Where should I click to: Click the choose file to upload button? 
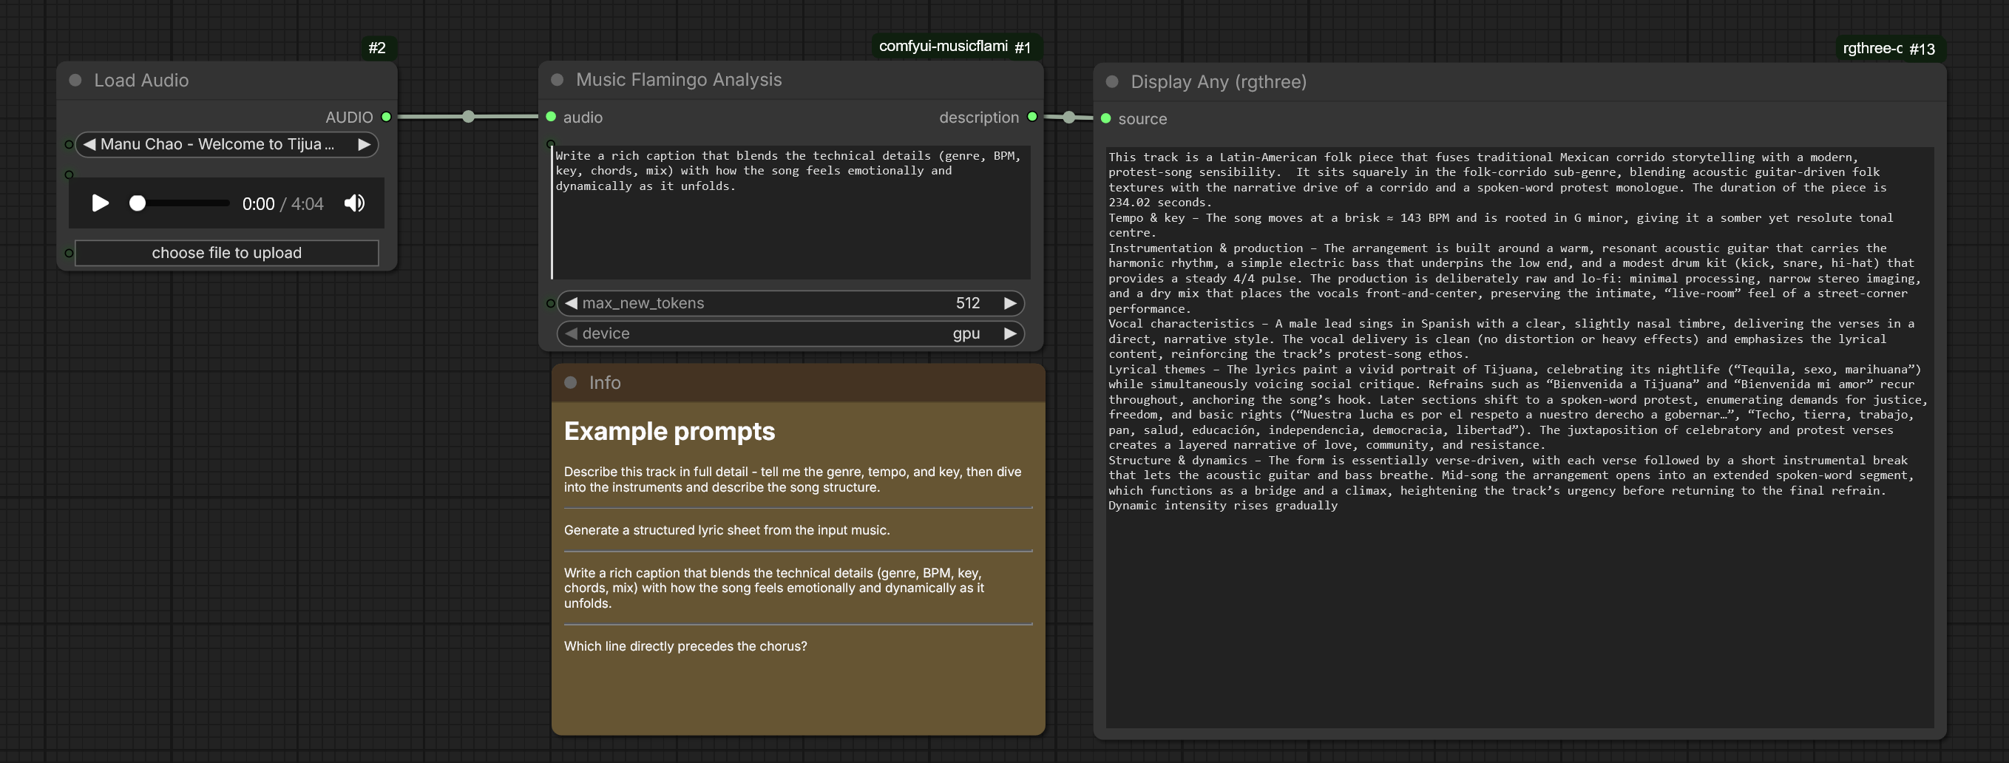pos(226,253)
